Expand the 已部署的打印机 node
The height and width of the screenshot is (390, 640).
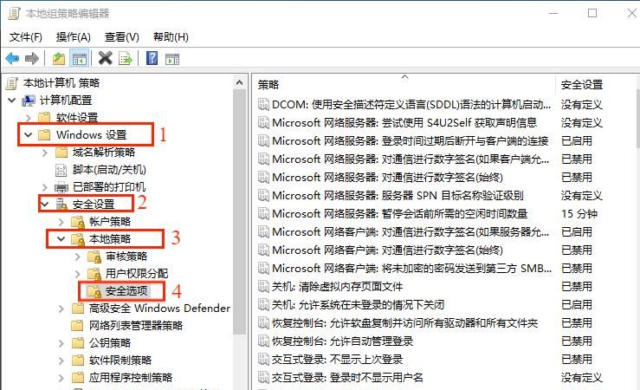coord(44,187)
